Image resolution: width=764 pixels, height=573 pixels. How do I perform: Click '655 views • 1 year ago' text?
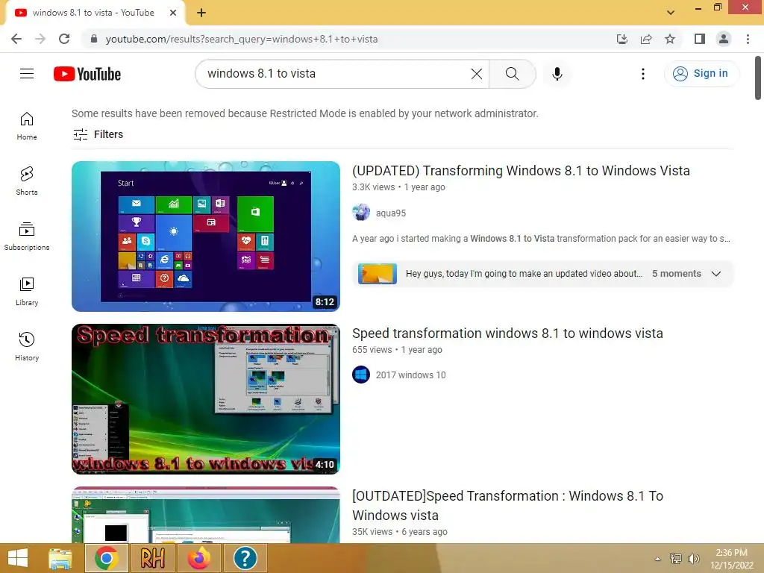point(397,350)
